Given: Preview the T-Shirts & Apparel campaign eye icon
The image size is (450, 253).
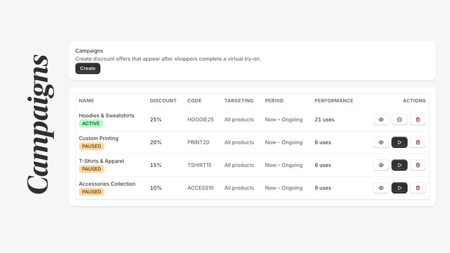Looking at the screenshot, I should pos(381,165).
